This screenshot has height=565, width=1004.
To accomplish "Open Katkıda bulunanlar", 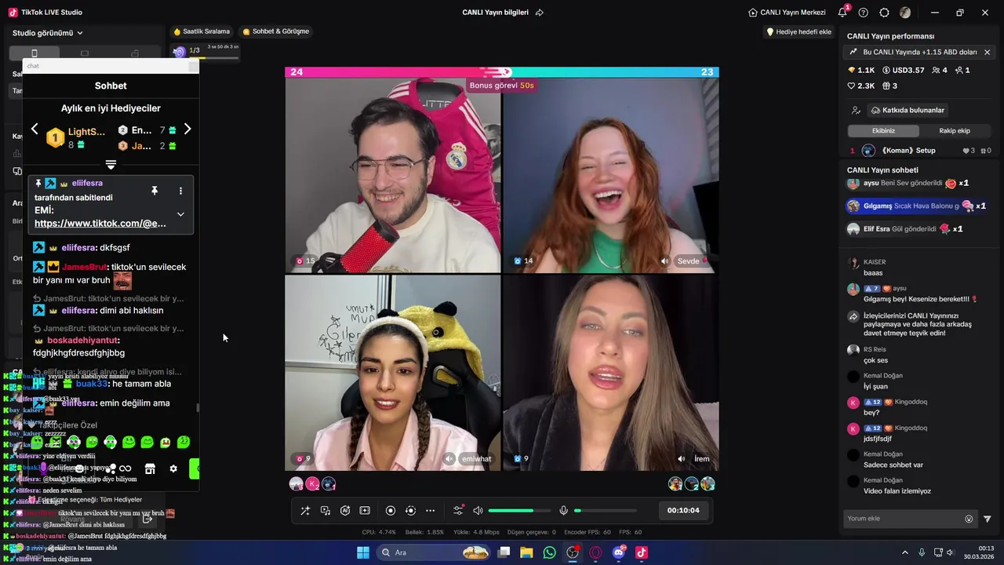I will 908,111.
